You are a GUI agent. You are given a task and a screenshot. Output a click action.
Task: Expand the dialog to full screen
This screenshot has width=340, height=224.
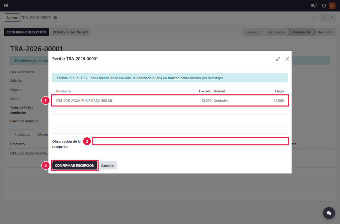tap(278, 59)
